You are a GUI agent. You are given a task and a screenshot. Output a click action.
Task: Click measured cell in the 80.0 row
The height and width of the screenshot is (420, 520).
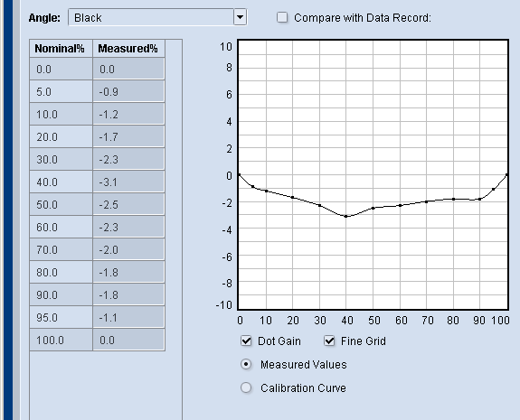pos(128,272)
